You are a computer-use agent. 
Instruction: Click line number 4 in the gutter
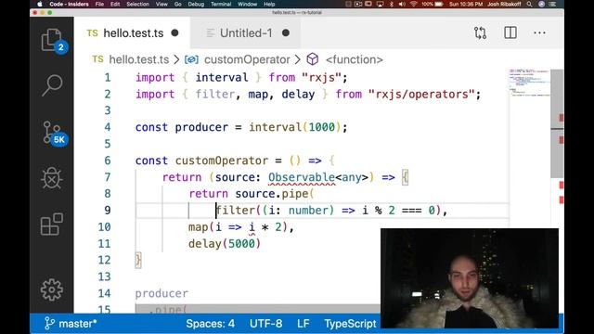[108, 127]
